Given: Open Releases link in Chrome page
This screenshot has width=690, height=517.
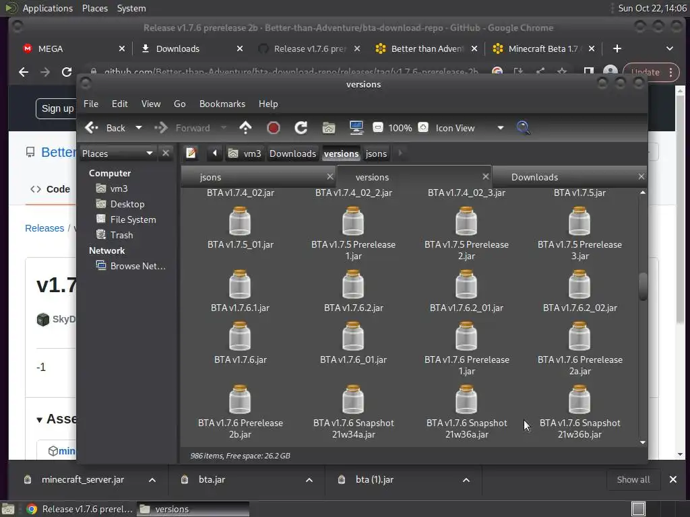Looking at the screenshot, I should (44, 228).
